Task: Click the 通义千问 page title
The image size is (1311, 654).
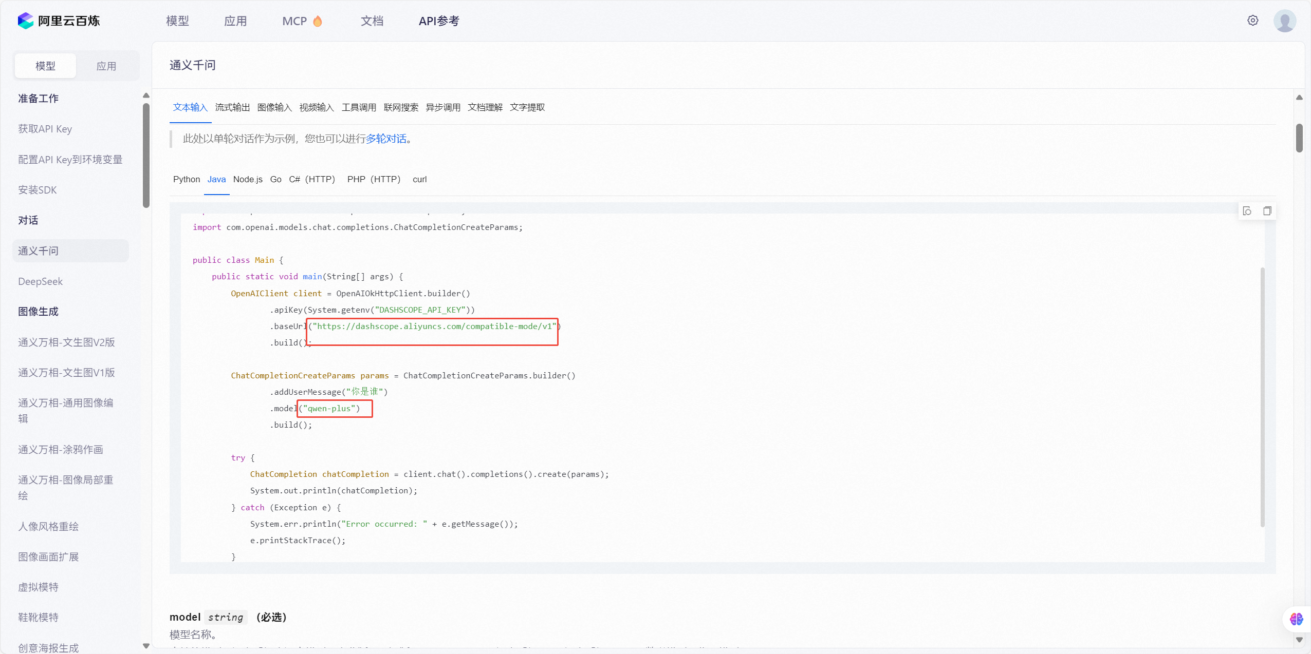Action: pyautogui.click(x=193, y=65)
